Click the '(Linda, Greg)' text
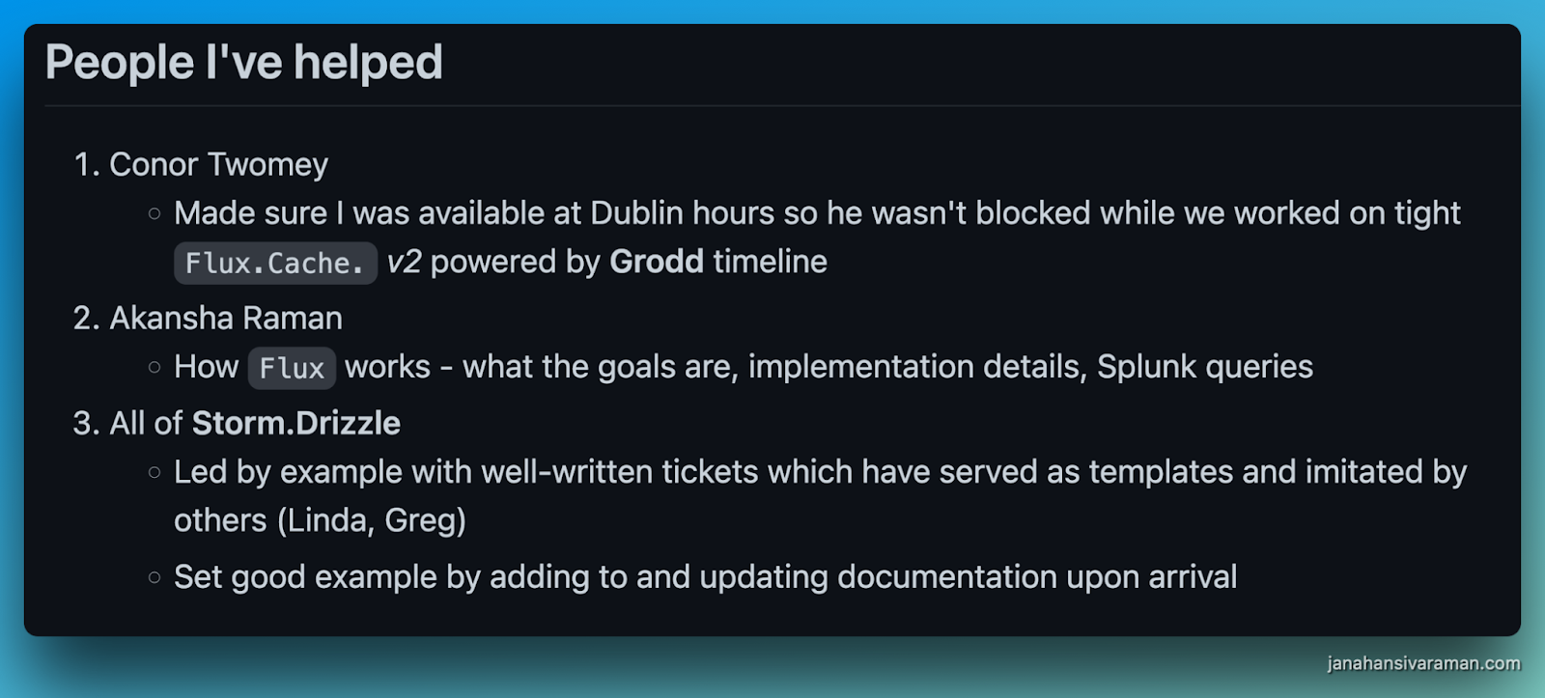1545x698 pixels. click(373, 520)
